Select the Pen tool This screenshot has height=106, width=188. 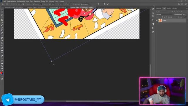click(x=2, y=56)
